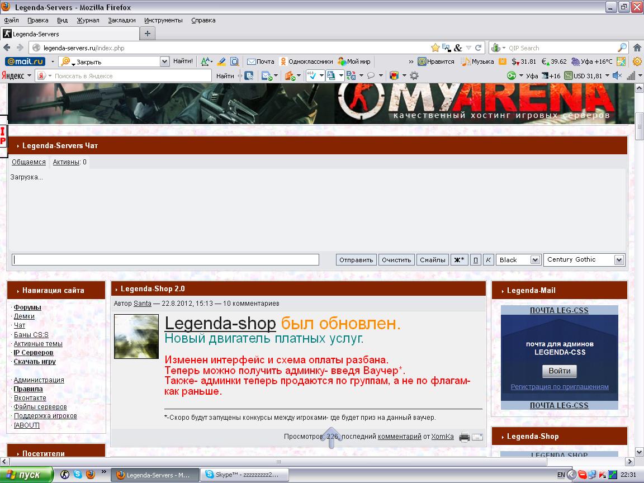The height and width of the screenshot is (483, 644).
Task: Reload the current page
Action: 478,48
